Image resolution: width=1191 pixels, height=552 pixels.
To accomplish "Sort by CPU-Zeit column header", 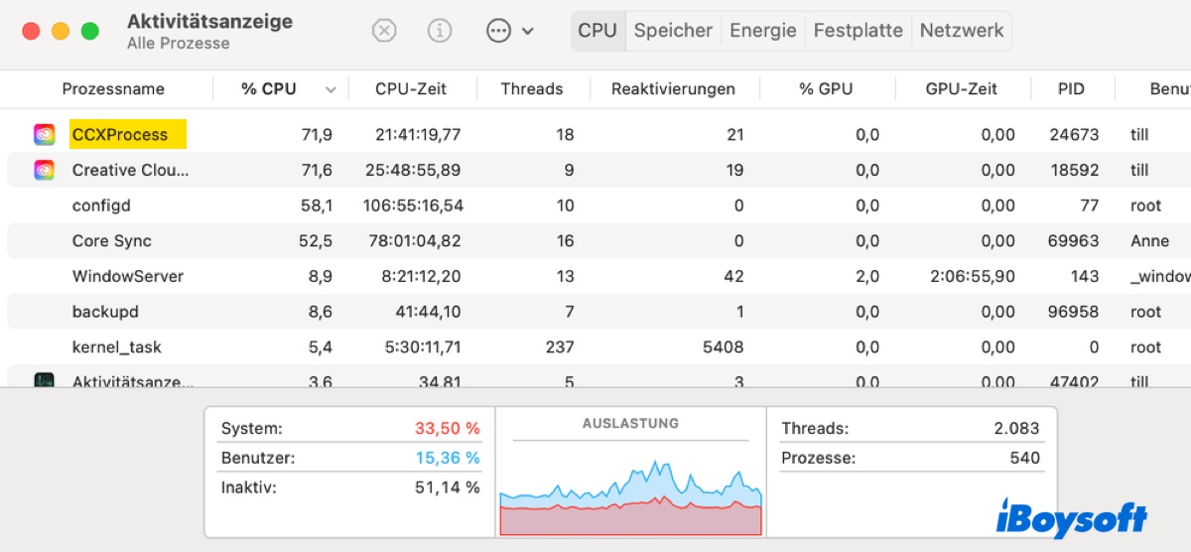I will point(412,89).
